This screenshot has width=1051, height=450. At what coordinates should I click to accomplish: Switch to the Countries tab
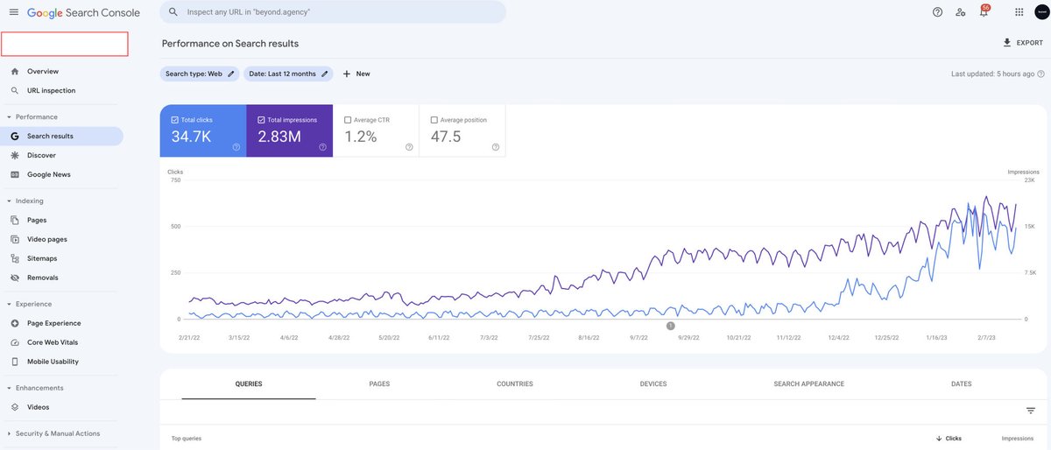point(515,383)
